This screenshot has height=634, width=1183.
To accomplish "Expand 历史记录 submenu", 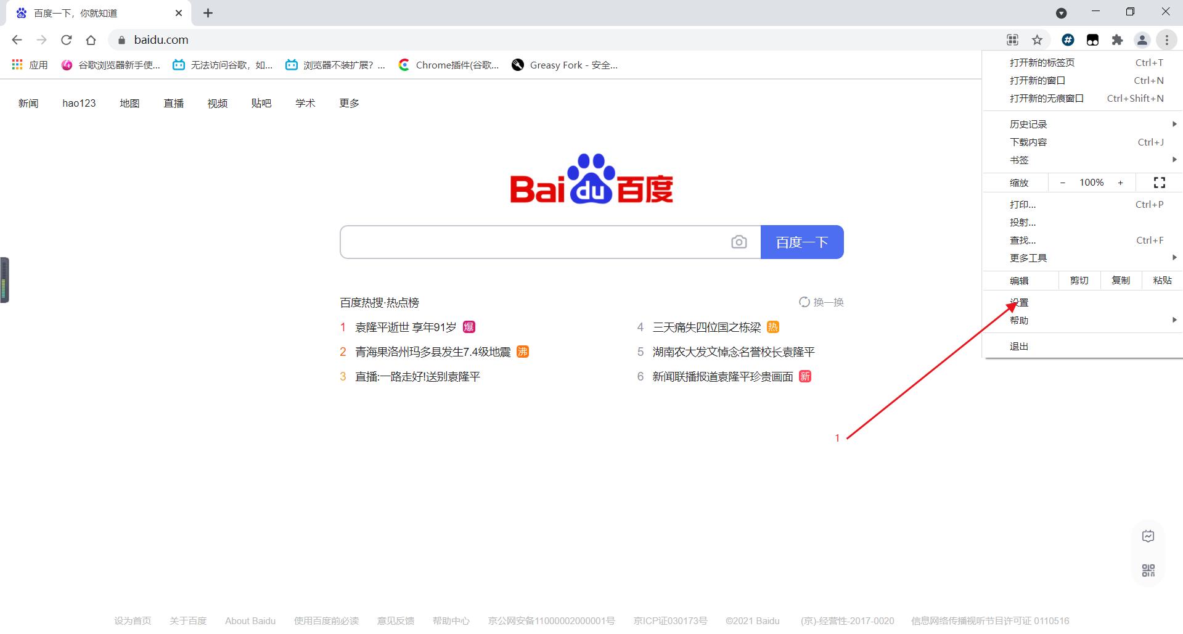I will pos(1083,124).
